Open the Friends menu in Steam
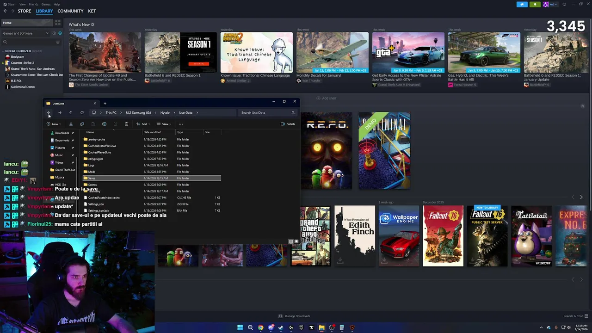This screenshot has height=333, width=592. [x=34, y=4]
